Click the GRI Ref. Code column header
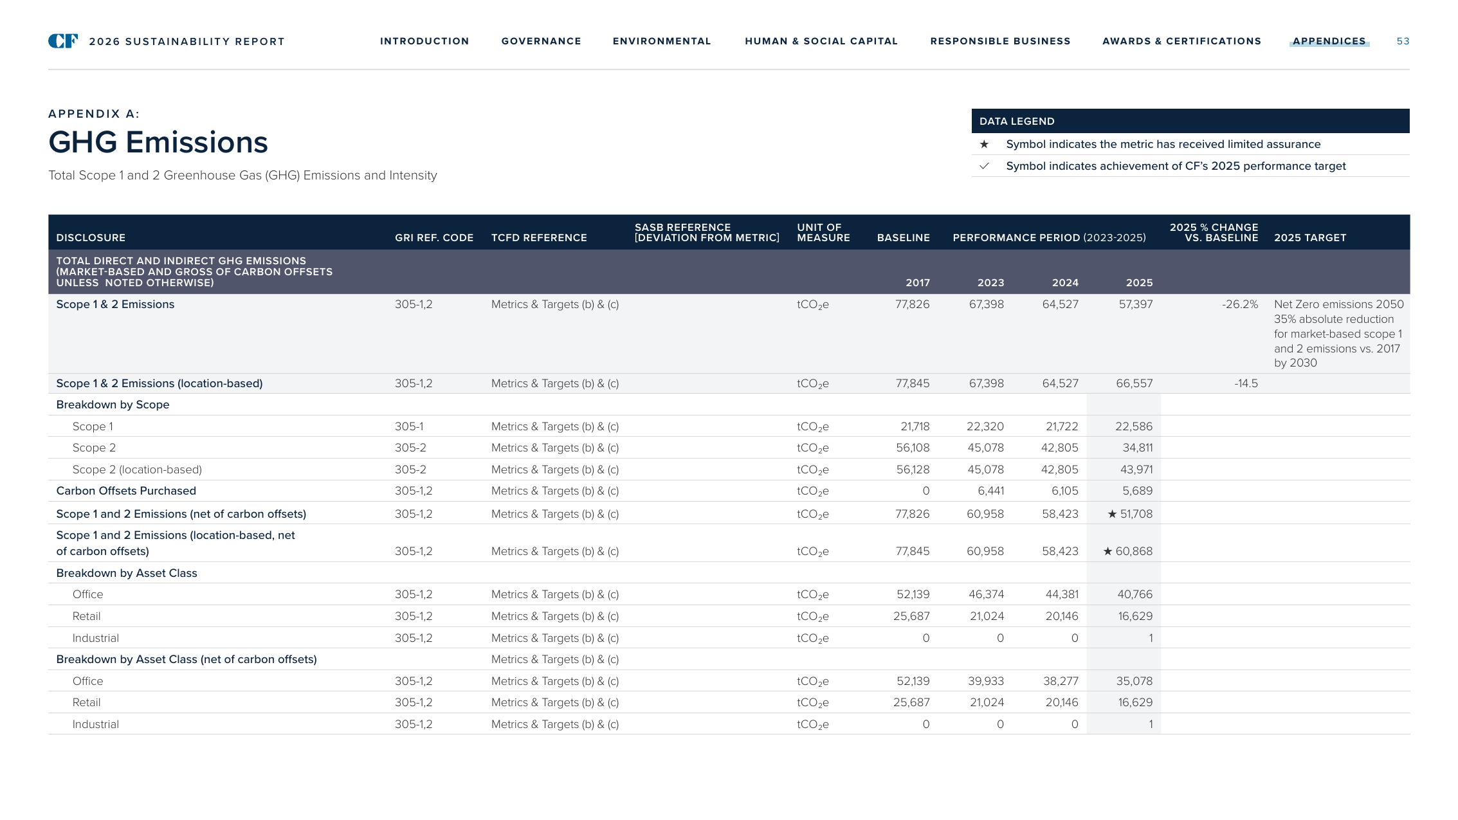This screenshot has height=820, width=1458. click(434, 238)
